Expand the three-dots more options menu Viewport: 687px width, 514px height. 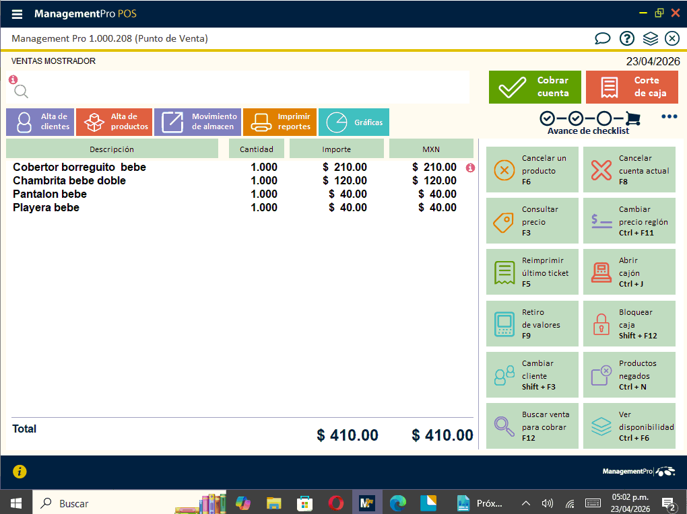pos(669,117)
